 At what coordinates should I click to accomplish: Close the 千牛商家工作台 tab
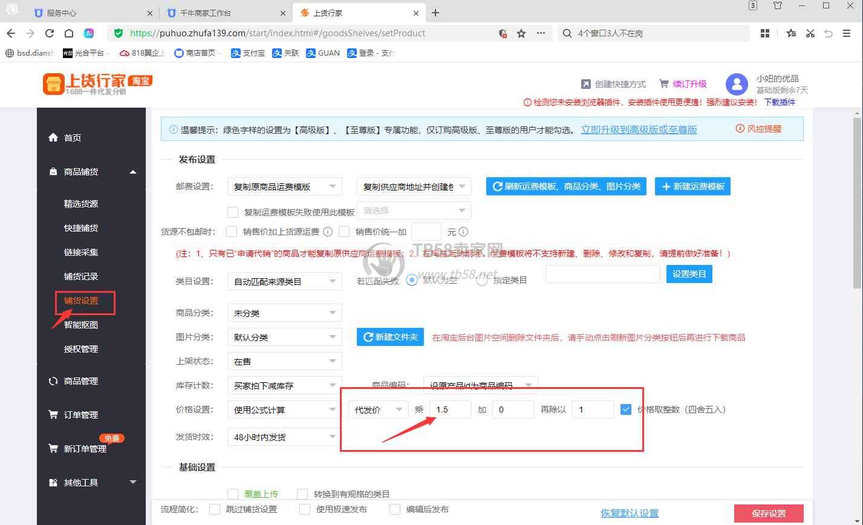coord(282,13)
